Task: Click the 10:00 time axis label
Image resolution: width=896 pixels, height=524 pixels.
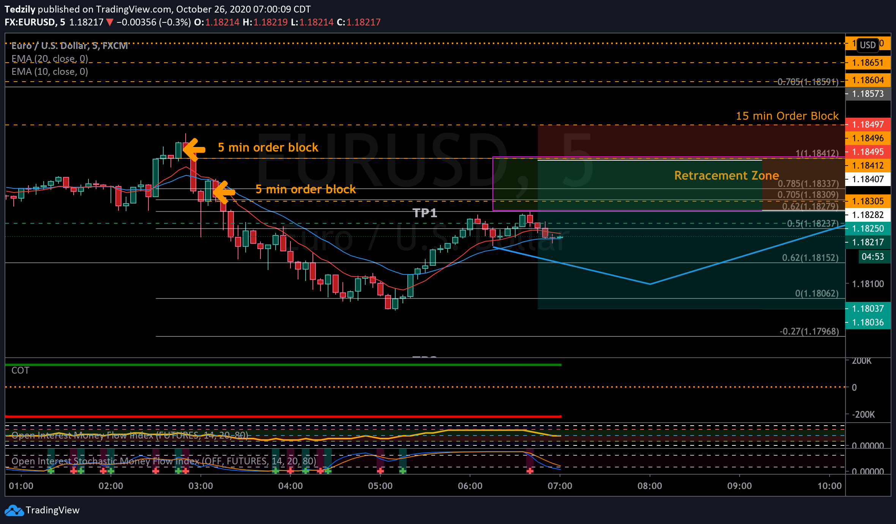Action: click(x=830, y=486)
